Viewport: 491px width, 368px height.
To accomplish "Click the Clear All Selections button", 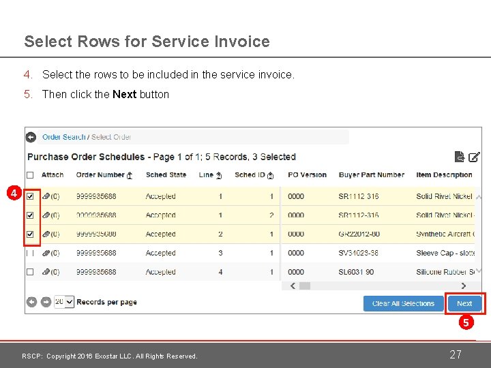I will click(403, 303).
